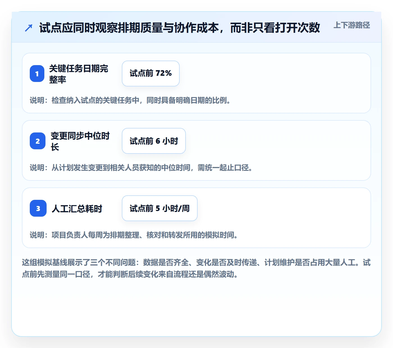
Task: Click the number 2 badge icon
Action: 38,141
